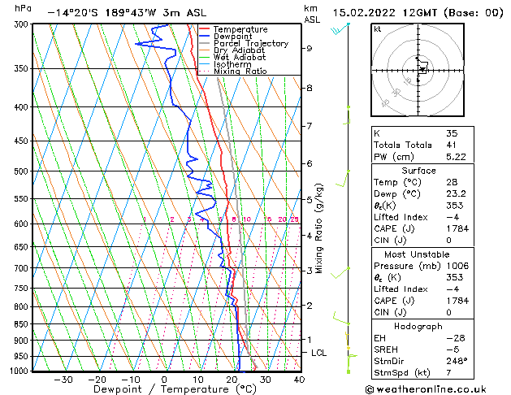Screen dimensions: 511x395
Task: Click the date header 15.02.2022 12GMT
Action: pyautogui.click(x=384, y=13)
